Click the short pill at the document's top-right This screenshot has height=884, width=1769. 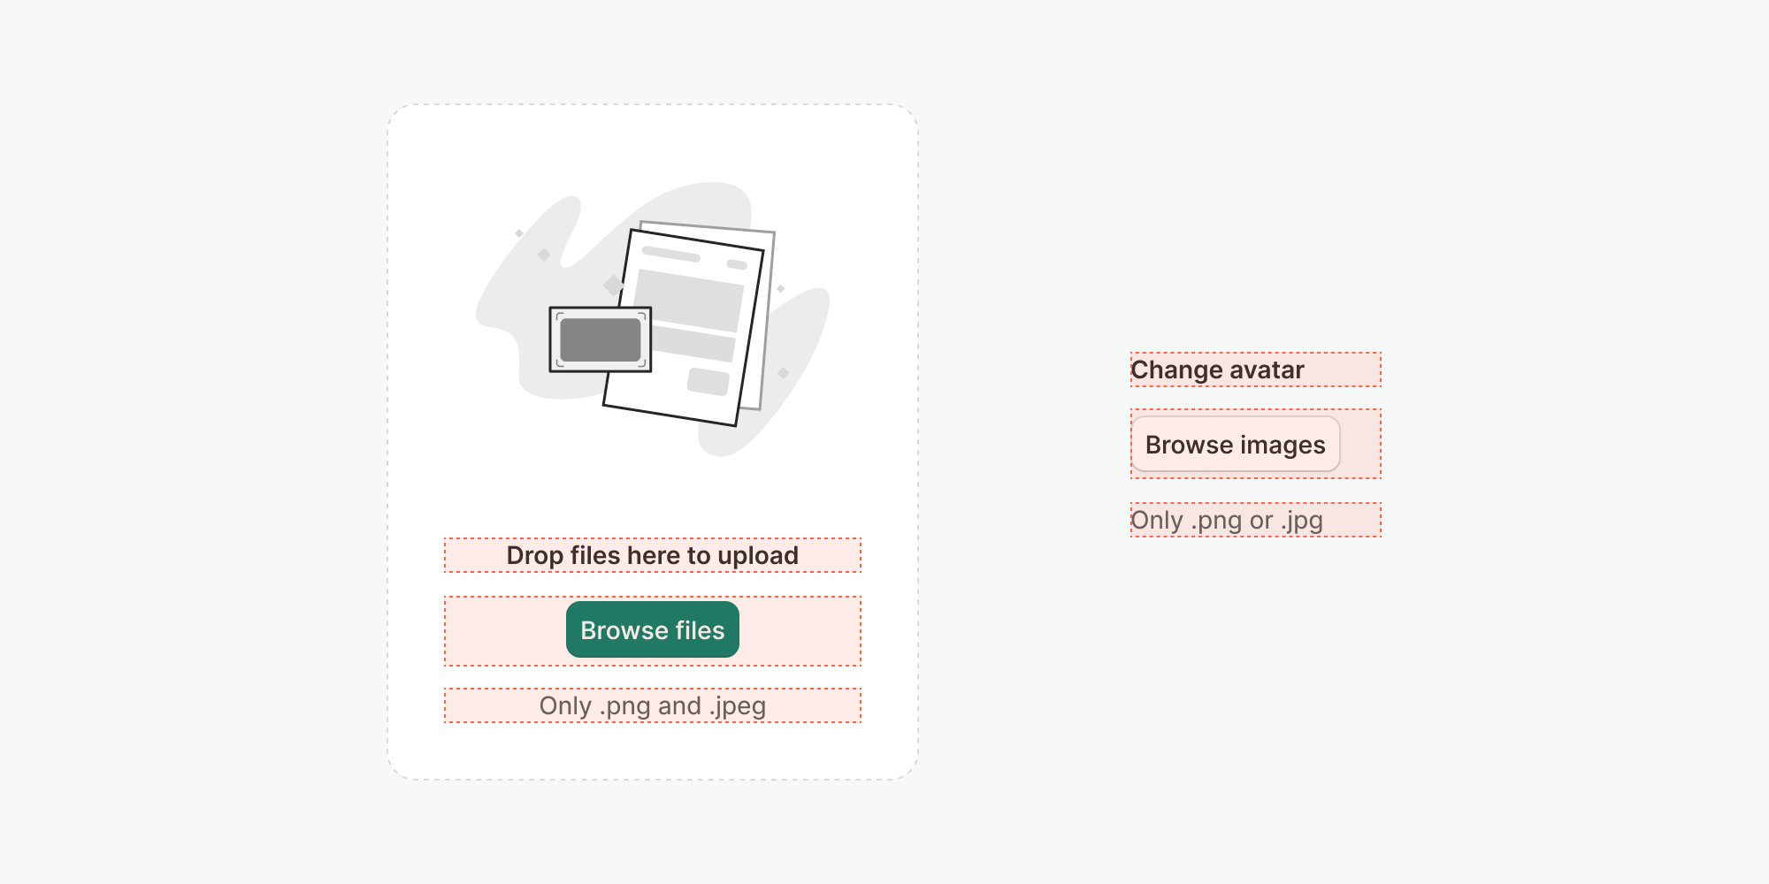(737, 264)
